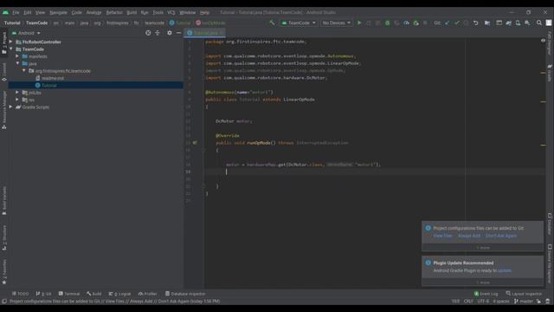554x312 pixels.
Task: Open the TODO tool window button
Action: tap(20, 294)
